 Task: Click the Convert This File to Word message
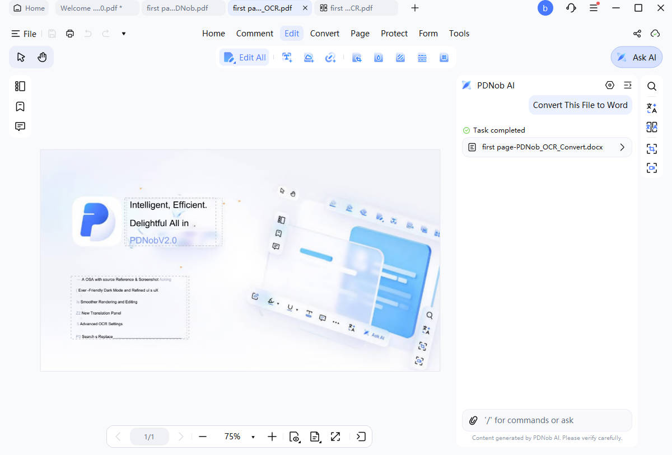tap(580, 105)
